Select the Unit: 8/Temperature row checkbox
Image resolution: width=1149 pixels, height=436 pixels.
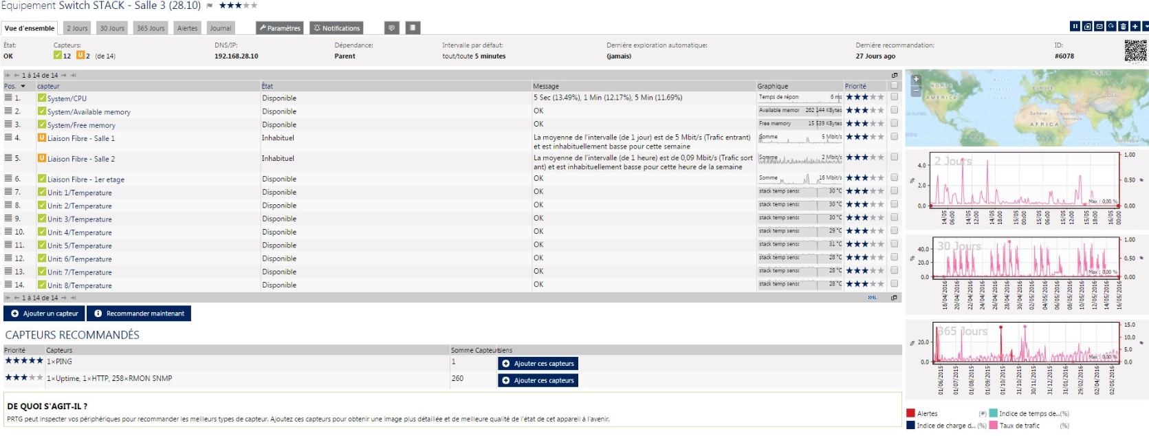click(x=894, y=283)
